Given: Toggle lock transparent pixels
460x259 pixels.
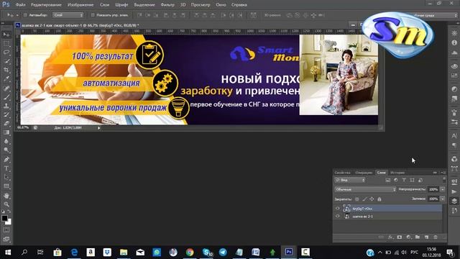Looking at the screenshot, I should click(357, 199).
